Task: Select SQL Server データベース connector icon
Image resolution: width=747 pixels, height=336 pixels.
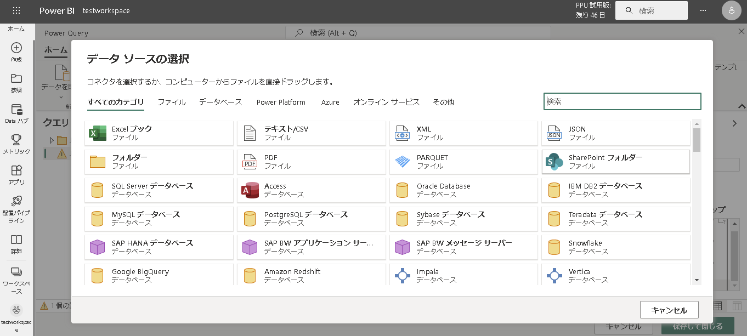Action: tap(97, 190)
